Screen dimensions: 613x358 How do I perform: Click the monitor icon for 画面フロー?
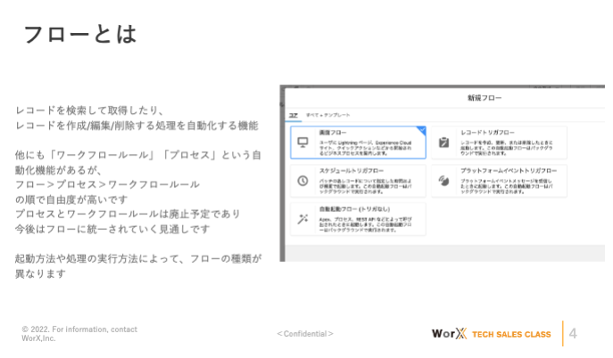pos(302,142)
